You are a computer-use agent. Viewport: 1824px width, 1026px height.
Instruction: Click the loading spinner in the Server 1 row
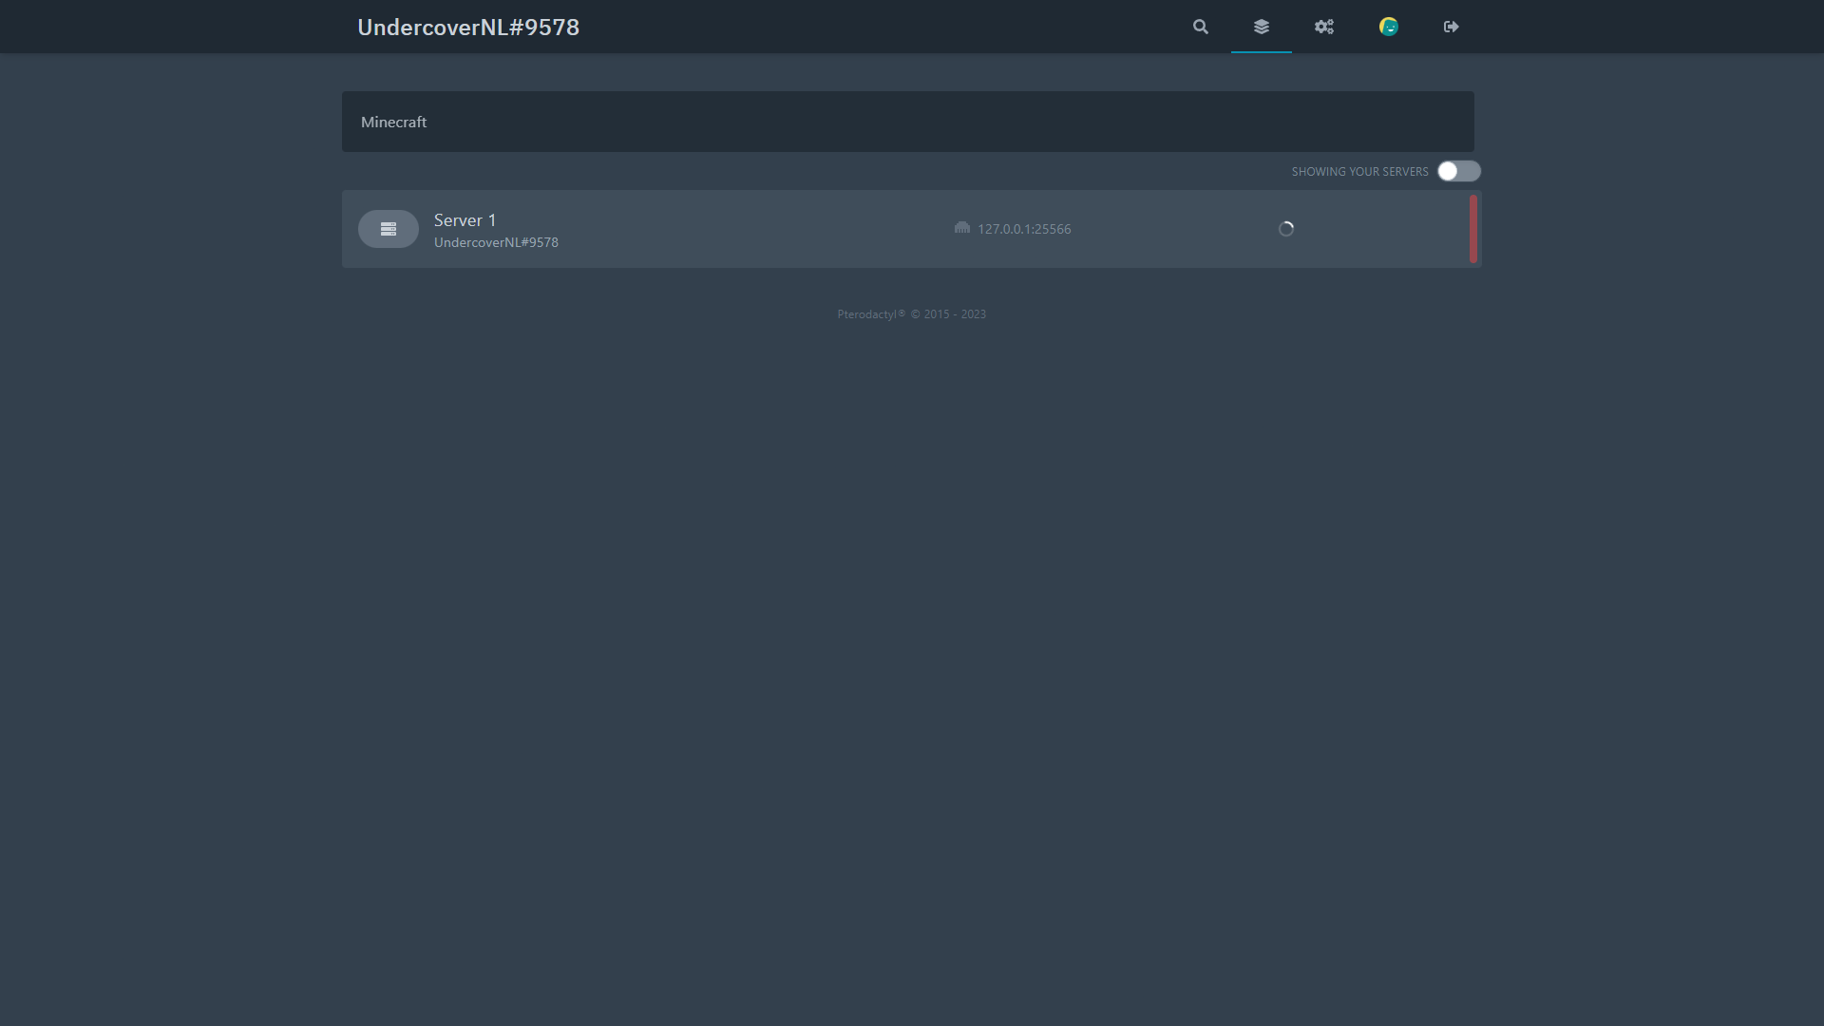pyautogui.click(x=1285, y=229)
